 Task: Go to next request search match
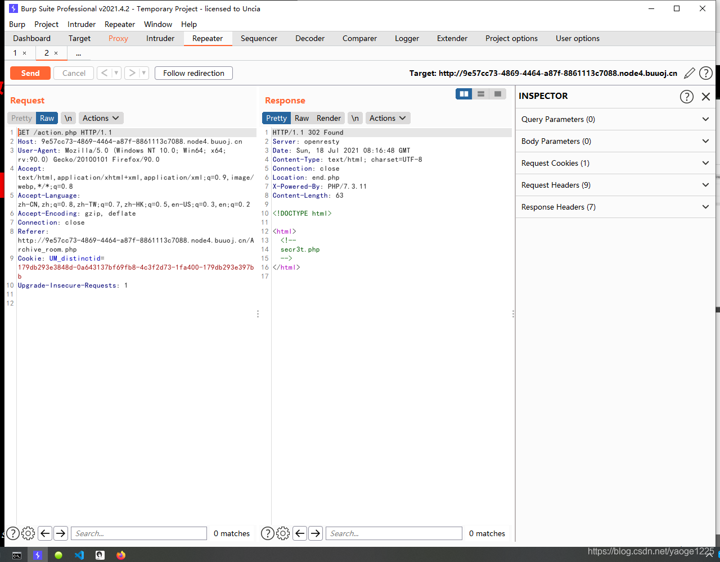pos(61,533)
